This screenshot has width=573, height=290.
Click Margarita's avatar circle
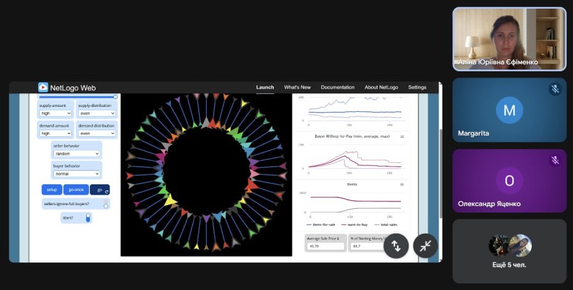point(509,110)
